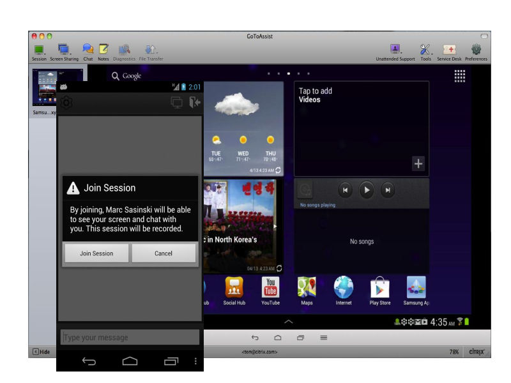Select the WED forecast in weather widget
Image resolution: width=511 pixels, height=383 pixels.
pyautogui.click(x=243, y=149)
